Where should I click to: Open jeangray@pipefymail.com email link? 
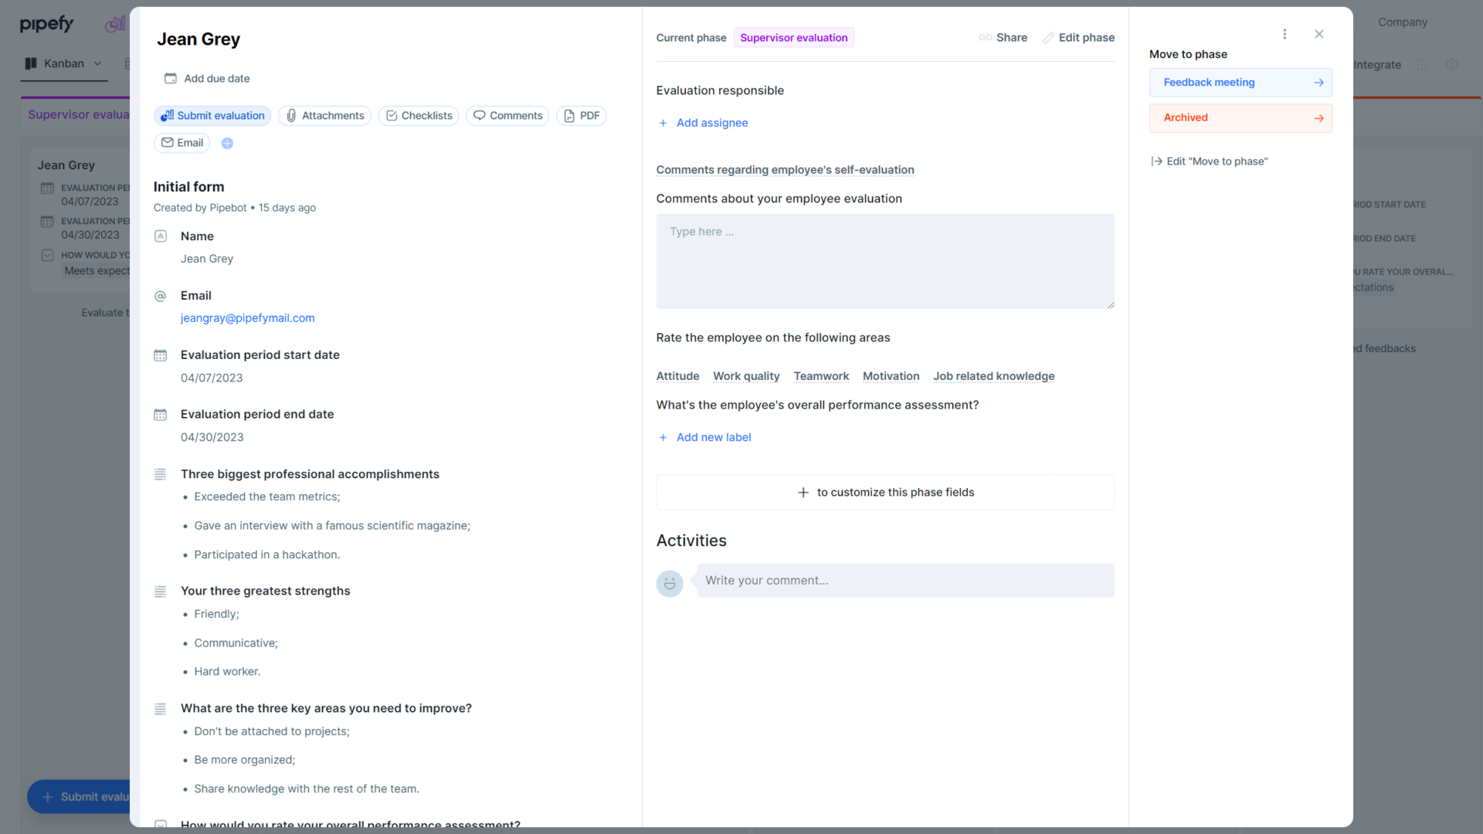(x=247, y=318)
